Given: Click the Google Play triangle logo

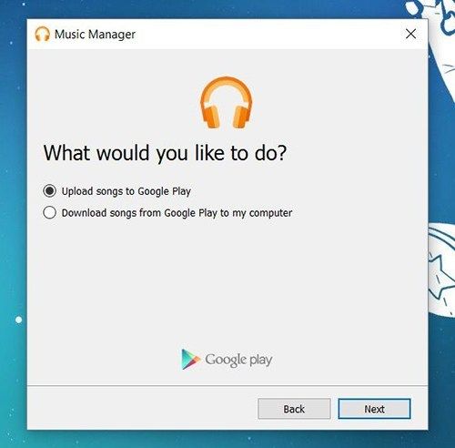Looking at the screenshot, I should pos(190,360).
